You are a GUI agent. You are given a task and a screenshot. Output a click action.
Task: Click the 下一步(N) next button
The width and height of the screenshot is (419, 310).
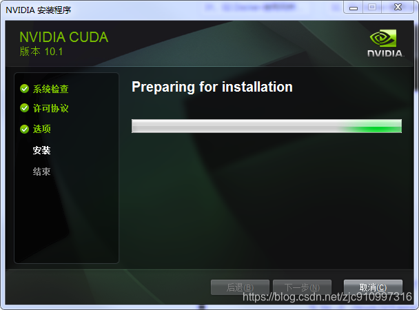pos(303,287)
